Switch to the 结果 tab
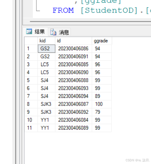The width and height of the screenshot is (151, 164). pos(35,32)
